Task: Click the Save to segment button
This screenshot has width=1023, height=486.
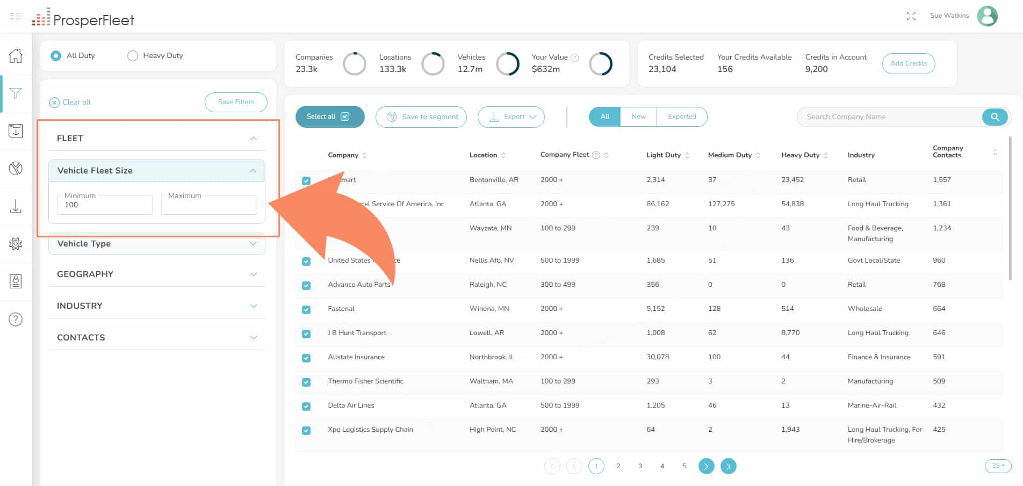Action: coord(421,117)
